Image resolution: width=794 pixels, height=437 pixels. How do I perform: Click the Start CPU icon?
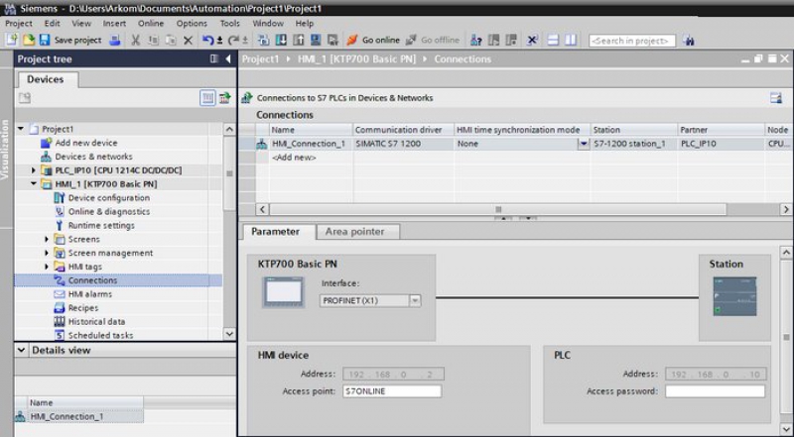[493, 40]
